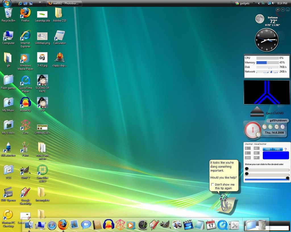
Task: Open QuickTime Player desktop shortcut
Action: tap(25, 84)
